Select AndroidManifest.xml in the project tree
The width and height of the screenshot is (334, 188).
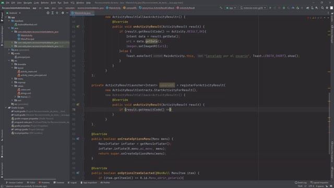pyautogui.click(x=26, y=25)
